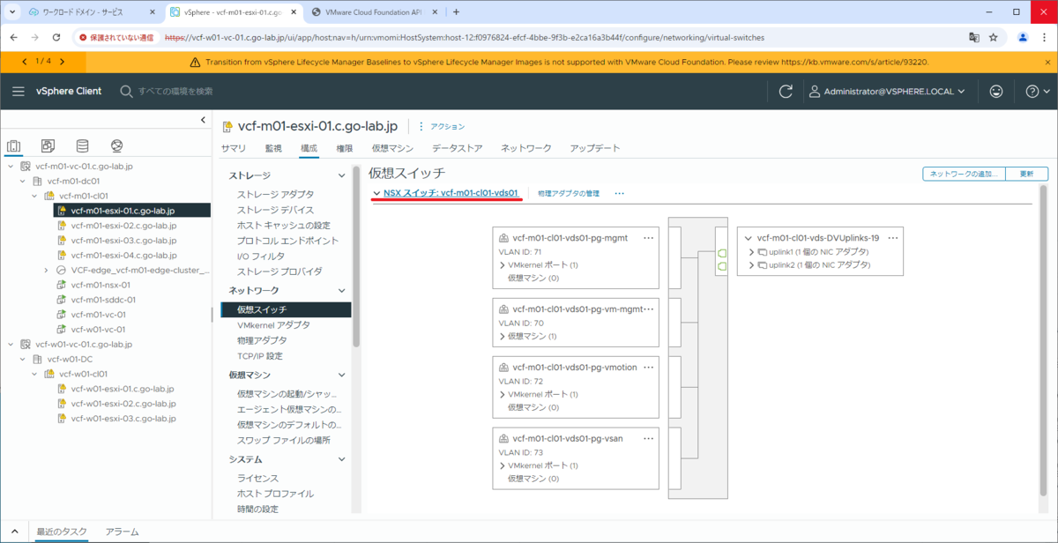
Task: Open the ネットワーク tab
Action: tap(526, 148)
